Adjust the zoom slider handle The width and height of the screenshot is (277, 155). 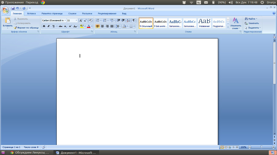(x=261, y=147)
